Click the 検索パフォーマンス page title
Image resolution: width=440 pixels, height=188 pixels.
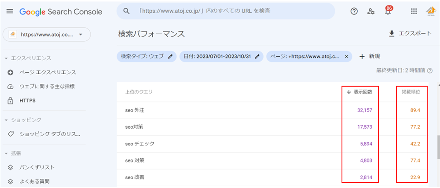click(x=151, y=34)
